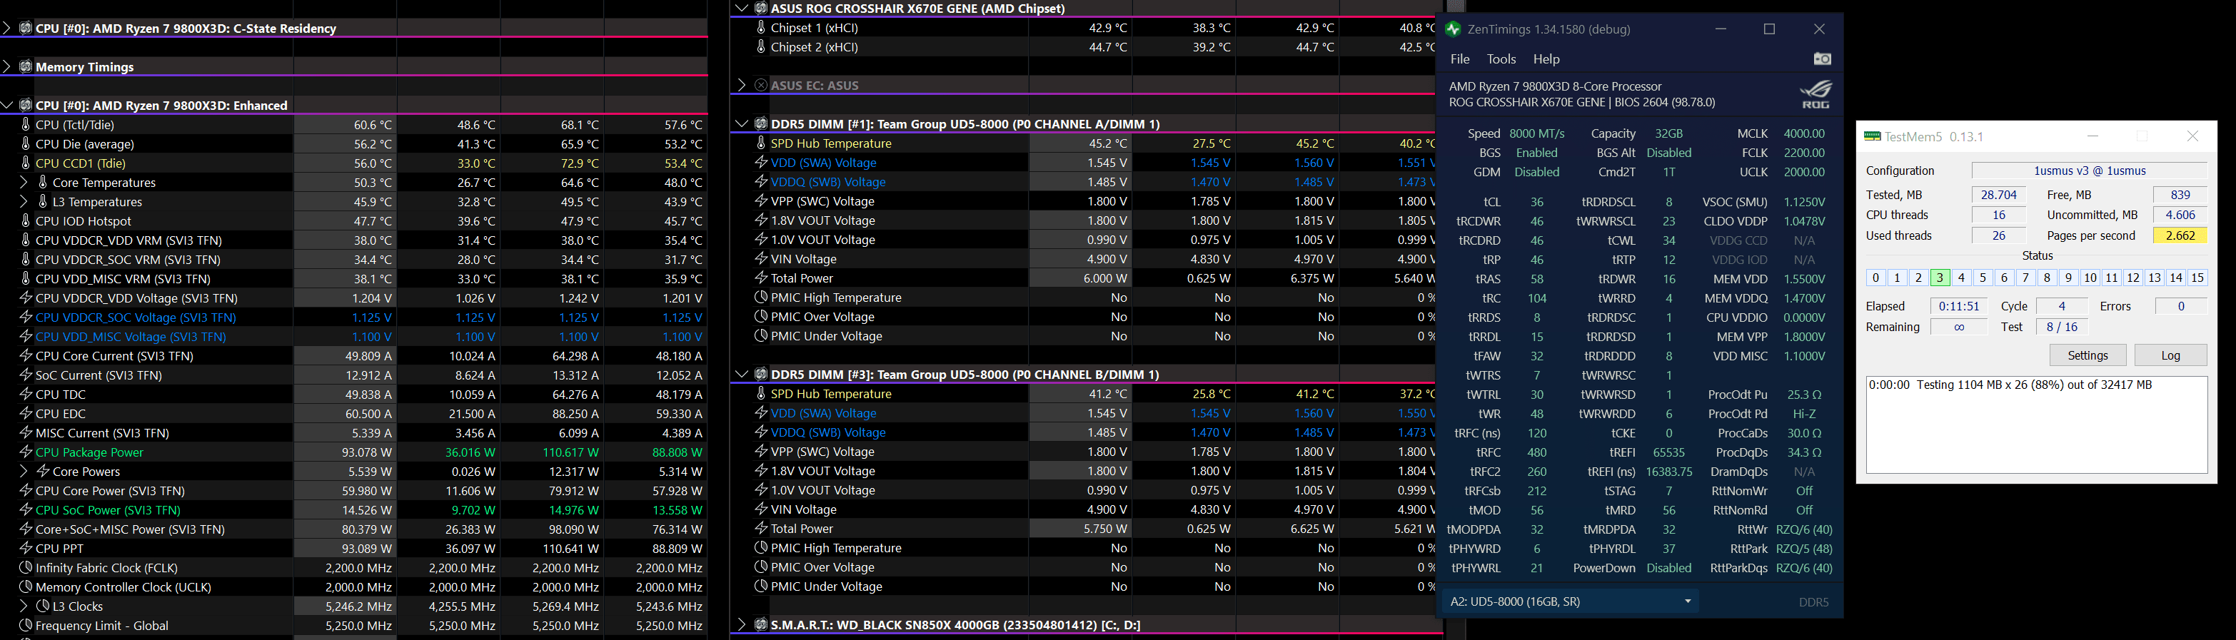Image resolution: width=2236 pixels, height=640 pixels.
Task: Click chip icon beside S.M.A.R.T. WD_BLACK header
Action: pyautogui.click(x=761, y=624)
